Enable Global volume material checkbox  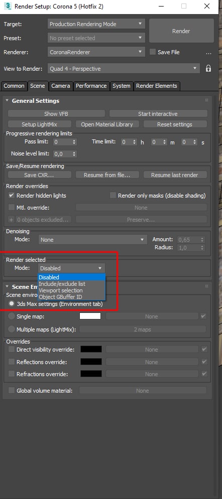point(12,390)
